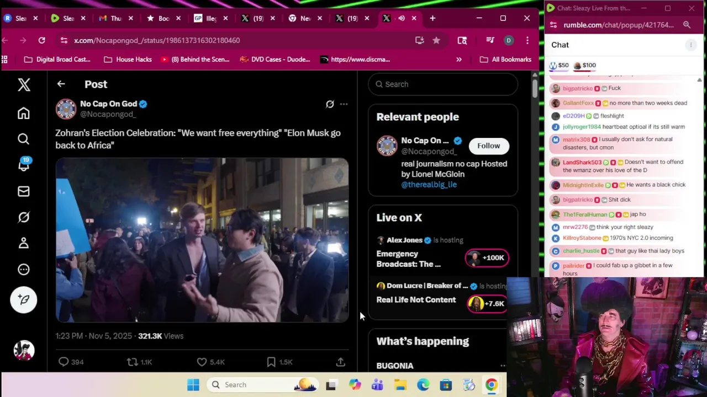Open No Cap On God author name
The height and width of the screenshot is (397, 707).
tap(108, 104)
